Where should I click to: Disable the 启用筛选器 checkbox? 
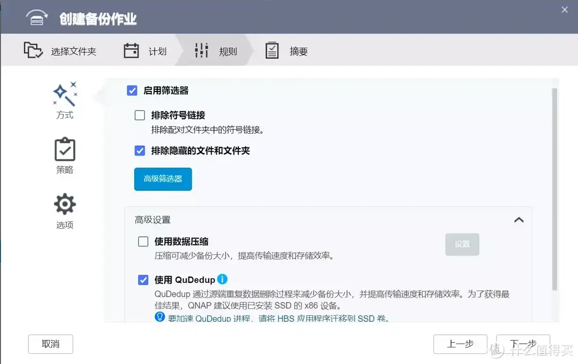[132, 90]
